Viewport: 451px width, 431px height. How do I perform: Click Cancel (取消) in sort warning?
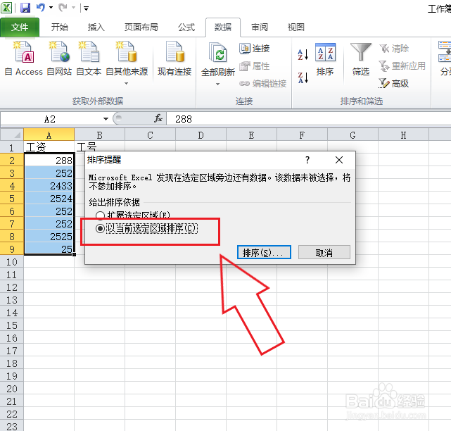coord(324,253)
